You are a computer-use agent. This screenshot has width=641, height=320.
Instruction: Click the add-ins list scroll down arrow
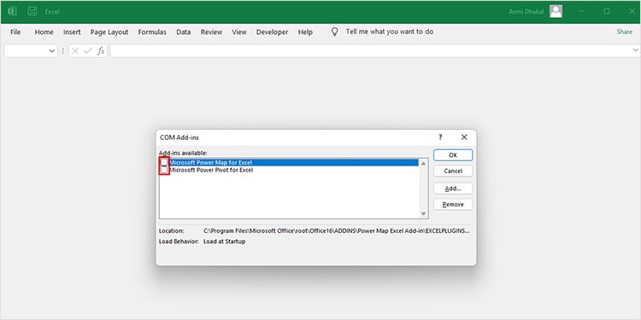[424, 213]
